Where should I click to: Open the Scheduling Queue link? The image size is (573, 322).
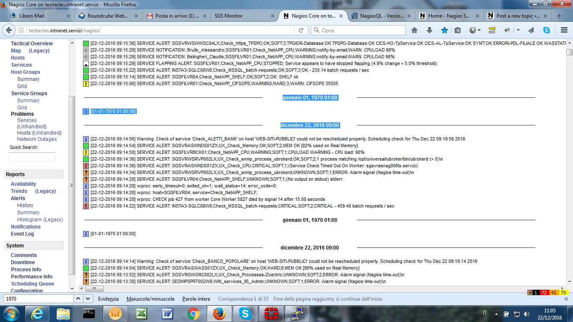click(x=33, y=284)
